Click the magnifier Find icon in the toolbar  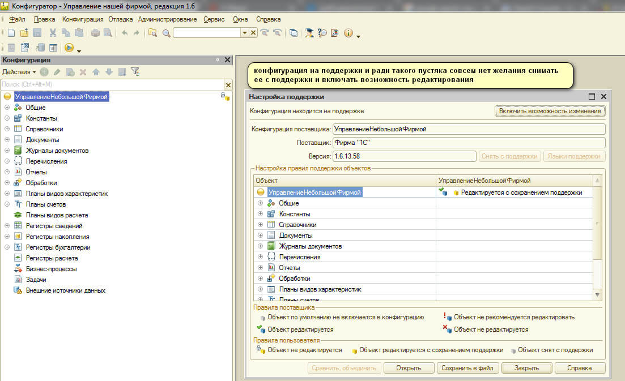tap(166, 33)
